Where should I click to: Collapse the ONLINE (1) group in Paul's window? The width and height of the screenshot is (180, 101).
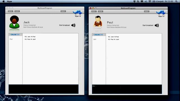(x=99, y=35)
